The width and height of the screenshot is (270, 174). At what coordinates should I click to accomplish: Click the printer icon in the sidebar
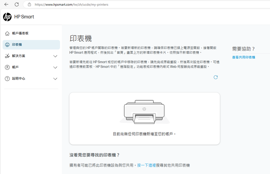[x=7, y=45]
